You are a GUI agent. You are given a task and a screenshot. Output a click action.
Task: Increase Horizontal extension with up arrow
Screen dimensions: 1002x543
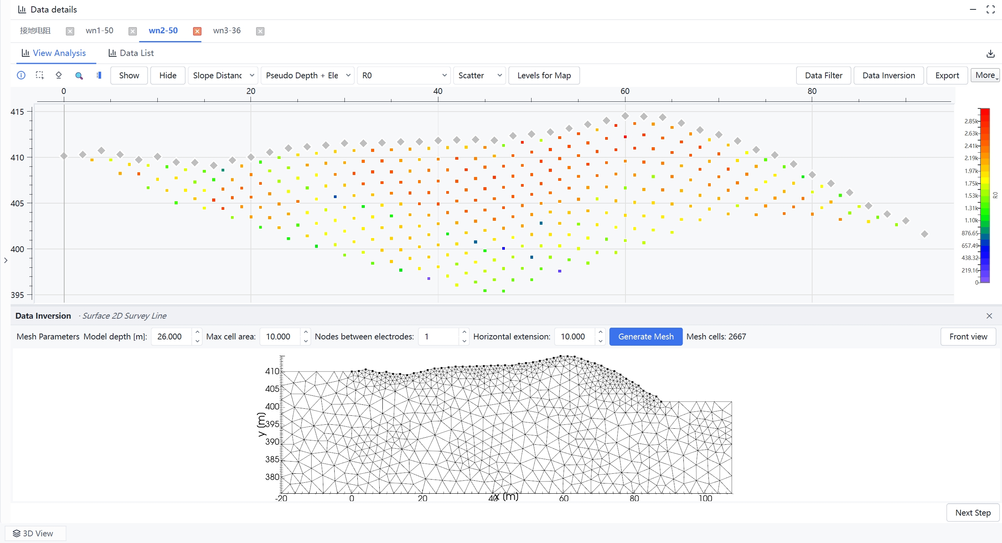coord(600,332)
